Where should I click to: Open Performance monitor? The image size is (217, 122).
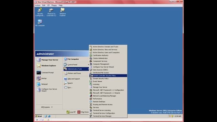tap(108, 99)
